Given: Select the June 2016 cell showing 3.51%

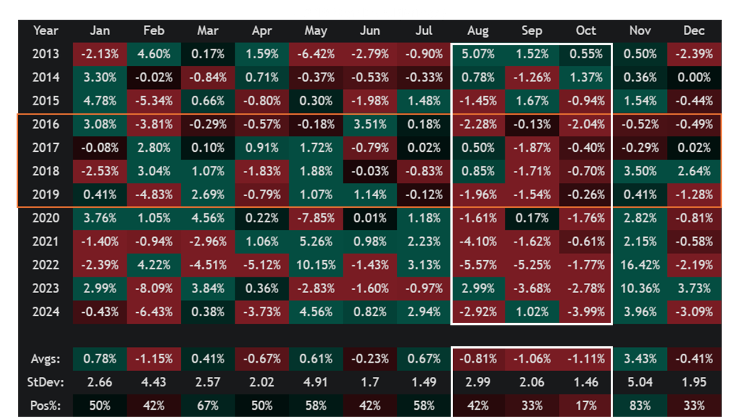Looking at the screenshot, I should (x=369, y=125).
